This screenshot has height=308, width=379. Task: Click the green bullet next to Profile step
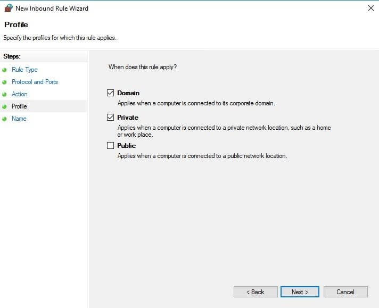4,106
